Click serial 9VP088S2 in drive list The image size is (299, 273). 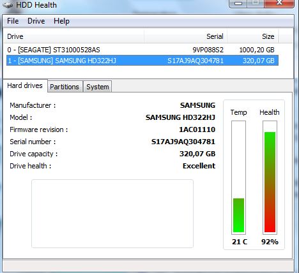click(208, 50)
